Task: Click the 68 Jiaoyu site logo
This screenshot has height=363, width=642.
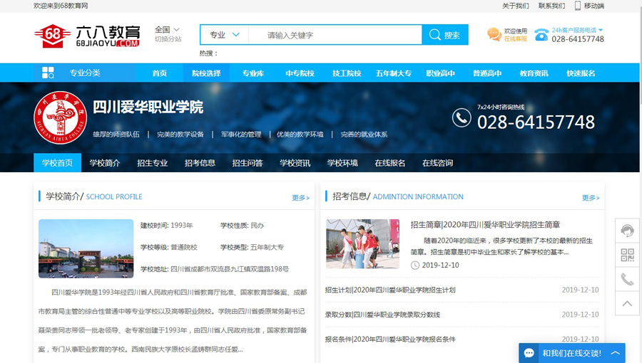Action: pyautogui.click(x=87, y=35)
